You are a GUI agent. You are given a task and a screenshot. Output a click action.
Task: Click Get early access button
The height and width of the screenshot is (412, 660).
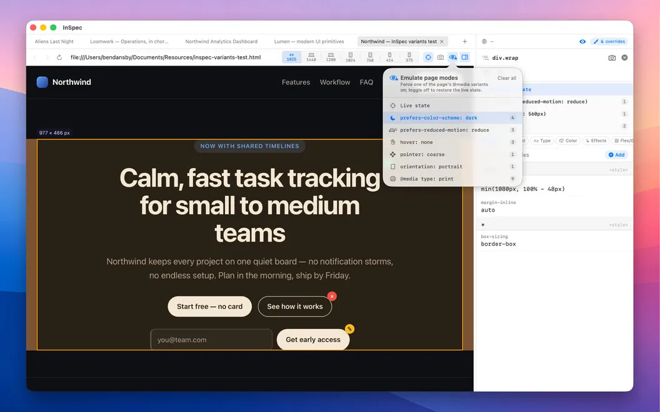312,340
